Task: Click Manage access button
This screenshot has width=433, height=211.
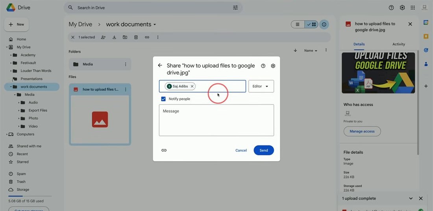Action: point(362,131)
